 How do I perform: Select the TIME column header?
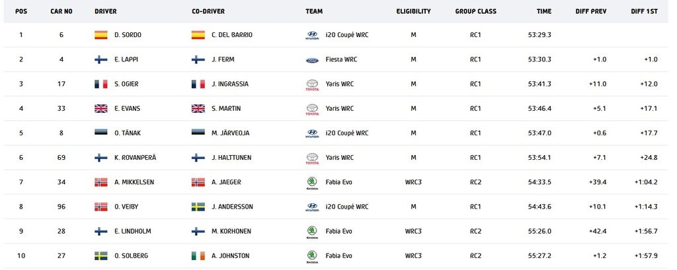543,12
